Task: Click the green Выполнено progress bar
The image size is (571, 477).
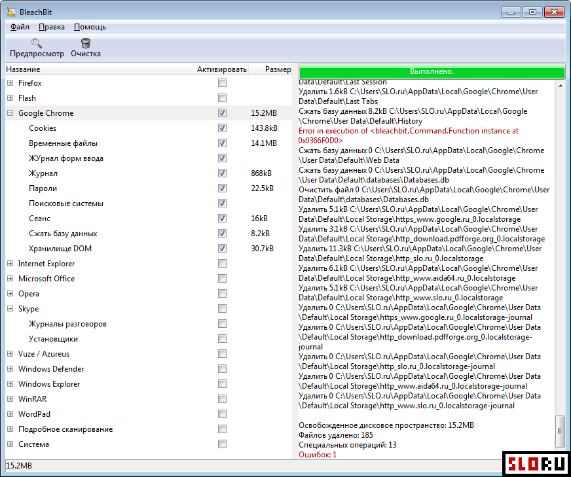Action: pos(432,71)
